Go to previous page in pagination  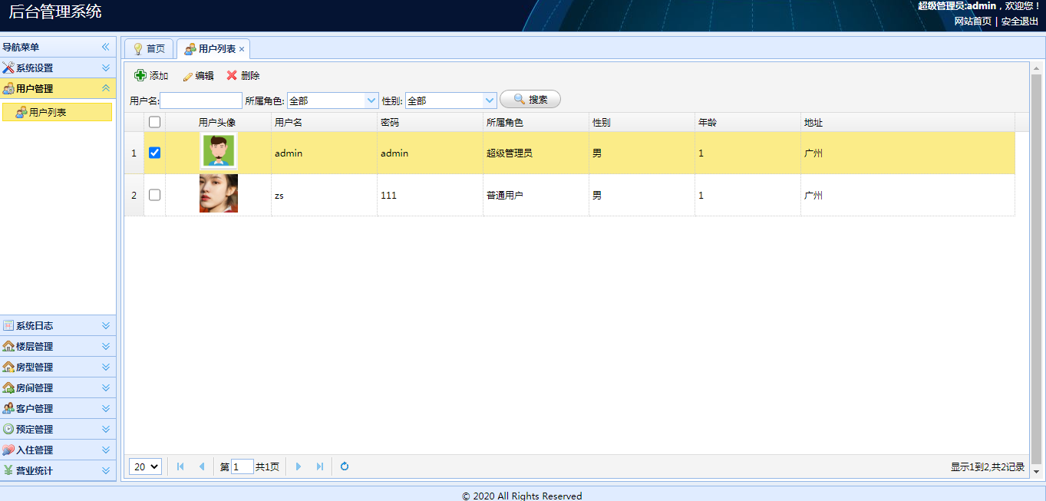(x=201, y=466)
